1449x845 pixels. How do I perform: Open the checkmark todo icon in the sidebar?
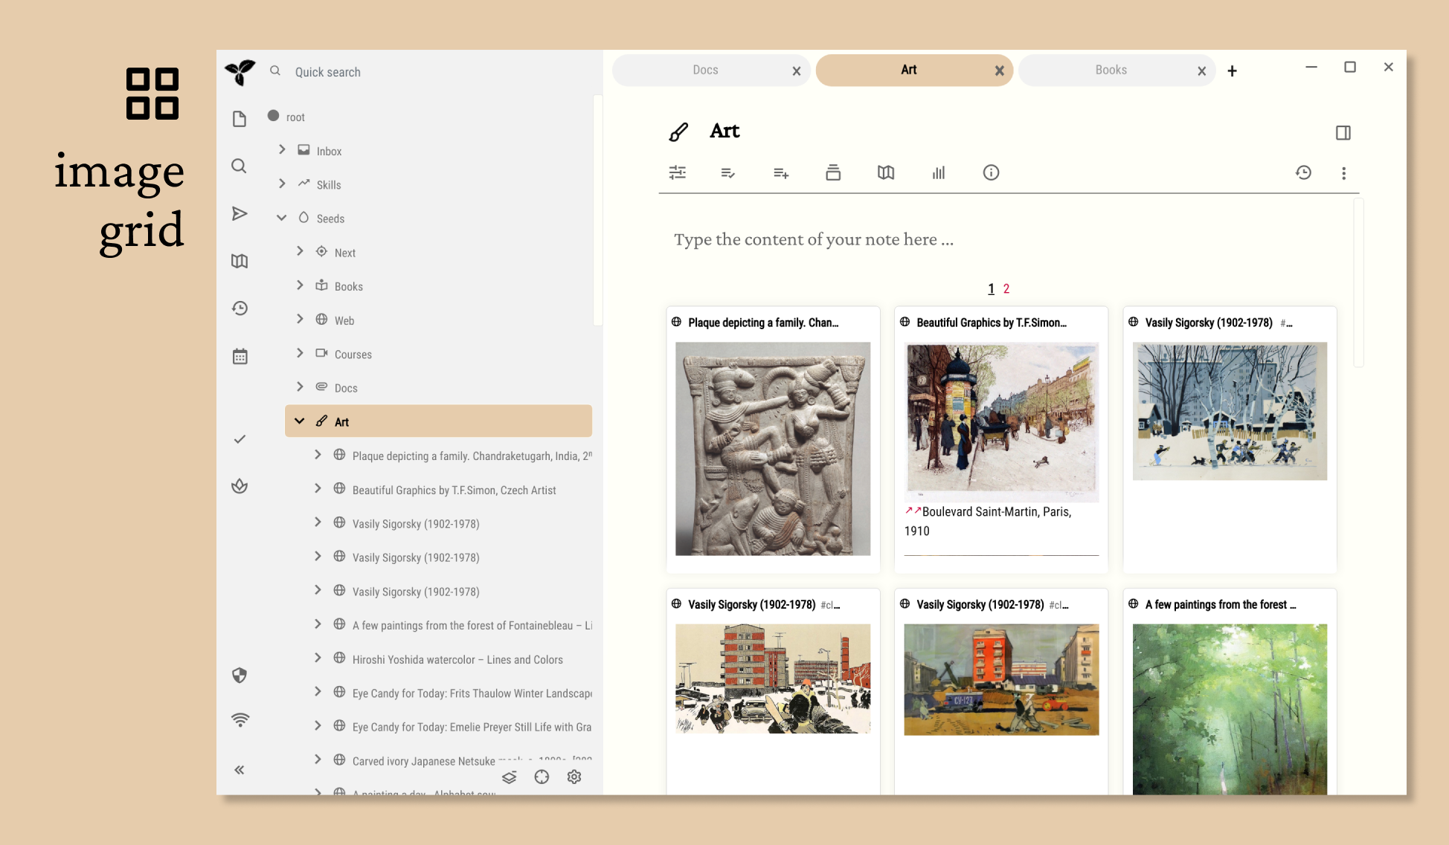[x=240, y=439]
